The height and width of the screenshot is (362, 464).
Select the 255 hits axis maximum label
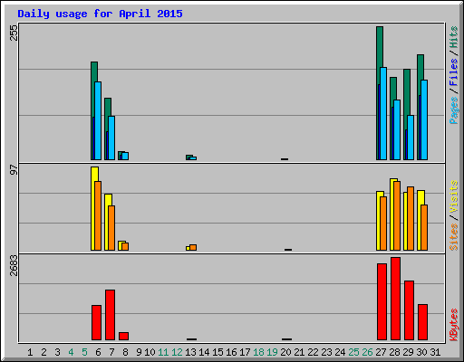[x=14, y=33]
